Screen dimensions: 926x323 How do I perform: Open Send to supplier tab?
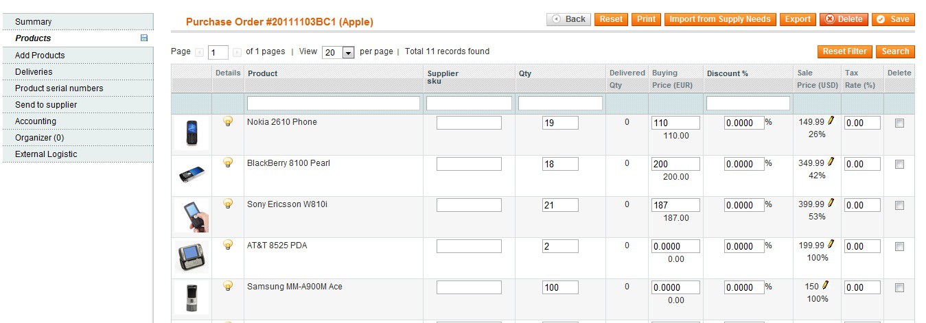click(x=77, y=104)
